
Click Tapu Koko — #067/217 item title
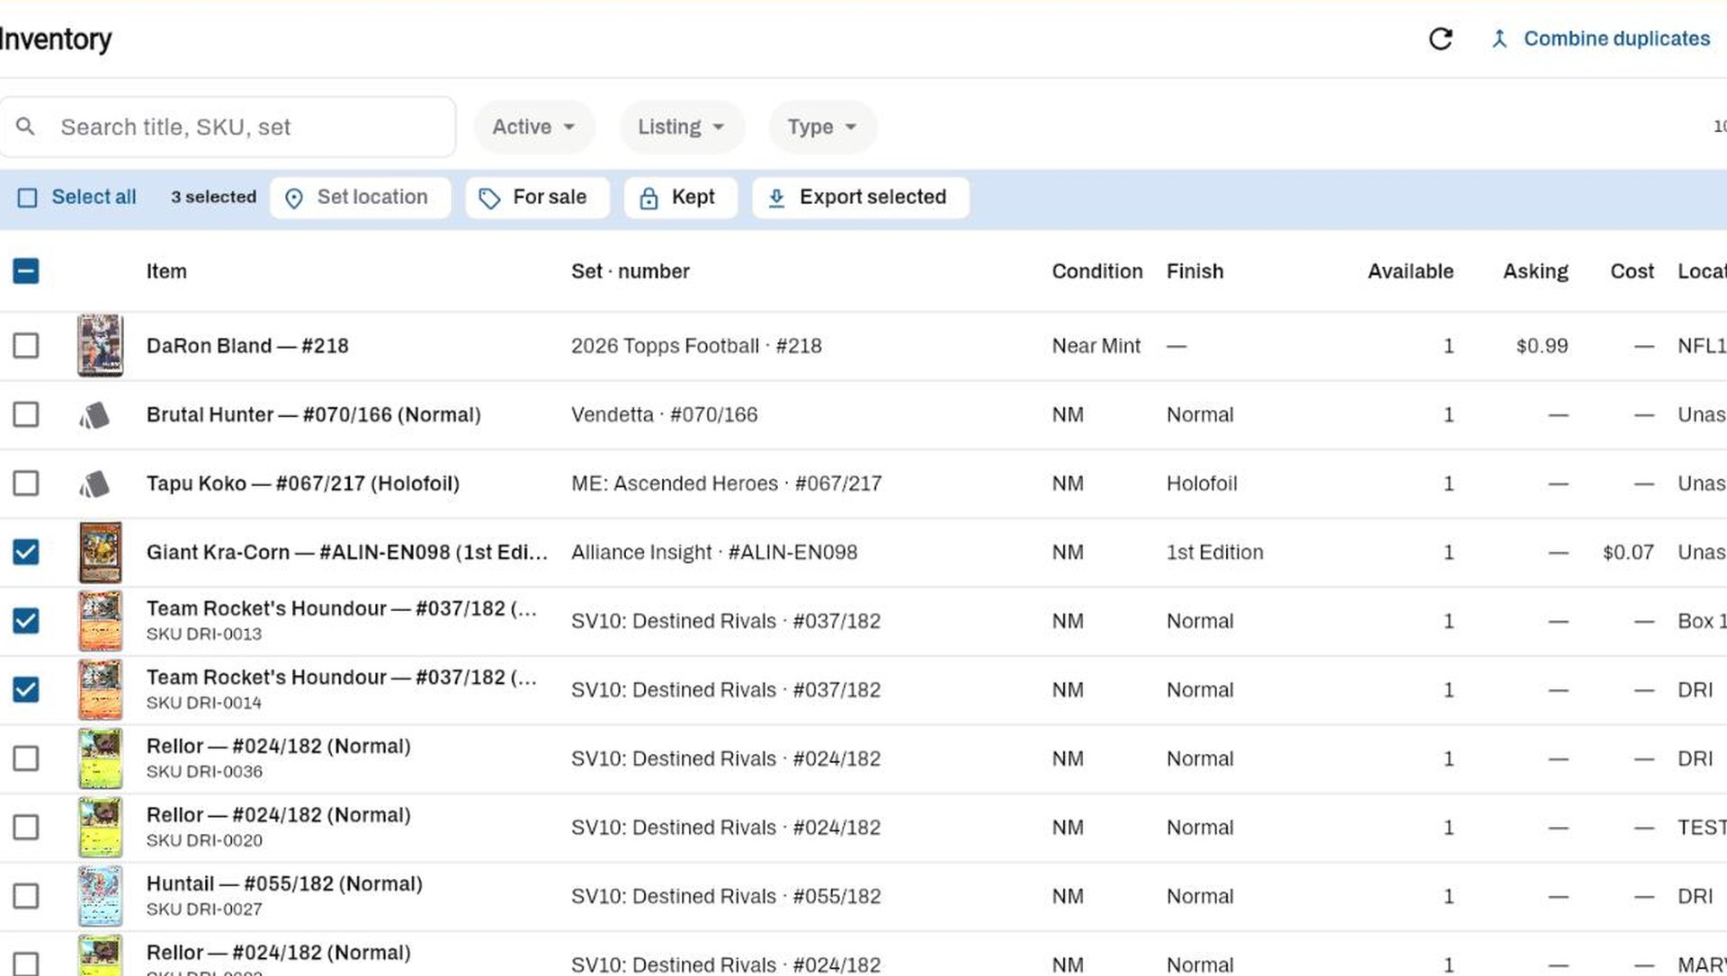302,484
